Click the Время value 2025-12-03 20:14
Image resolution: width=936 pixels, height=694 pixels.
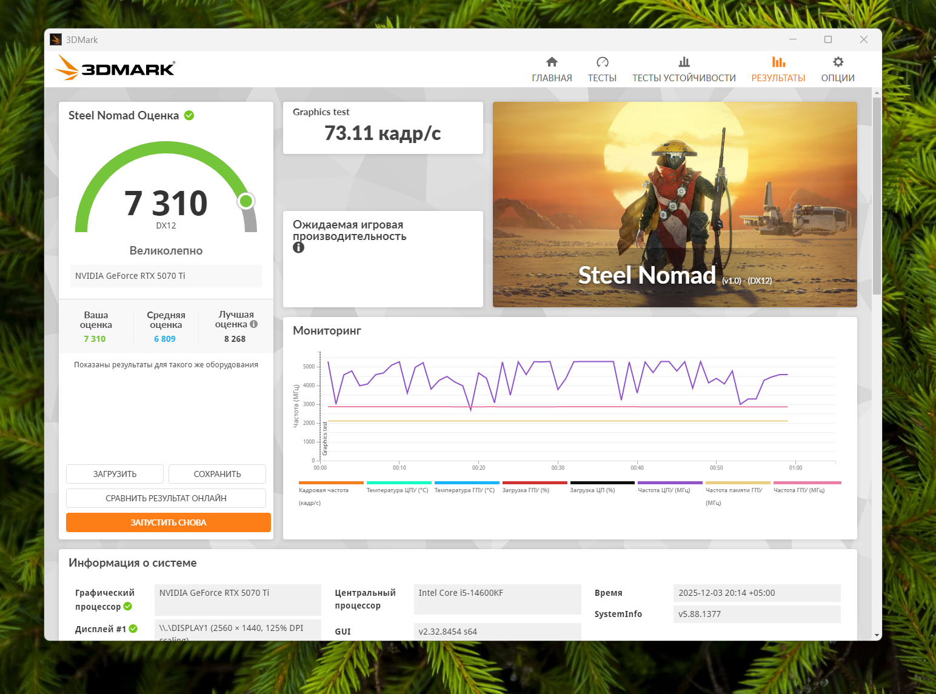[757, 593]
